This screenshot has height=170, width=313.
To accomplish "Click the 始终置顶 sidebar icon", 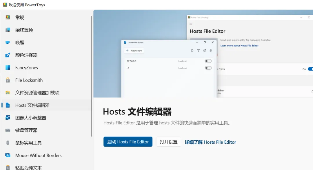I will 8,30.
